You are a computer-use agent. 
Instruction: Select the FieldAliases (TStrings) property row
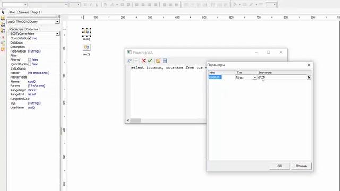pyautogui.click(x=33, y=51)
